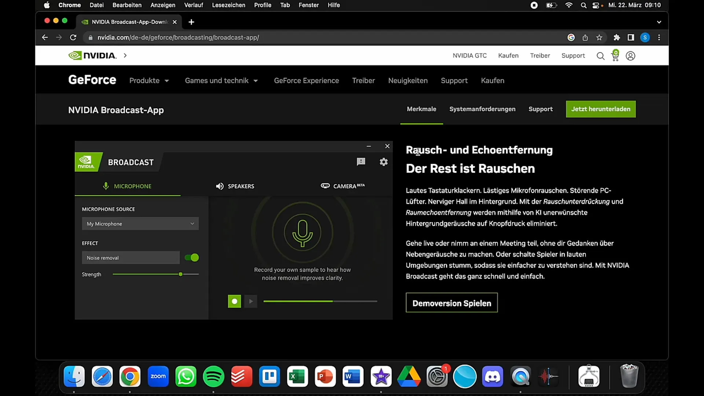Screen dimensions: 704x396
Task: Toggle the microphone recording button
Action: pyautogui.click(x=235, y=301)
